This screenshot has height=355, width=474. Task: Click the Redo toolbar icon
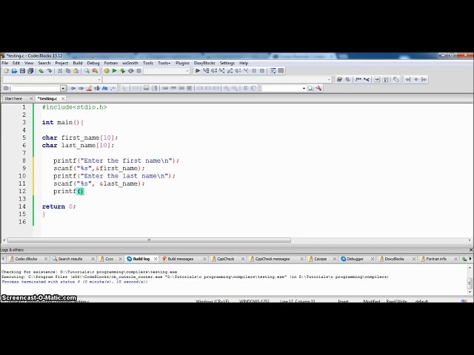[x=50, y=71]
